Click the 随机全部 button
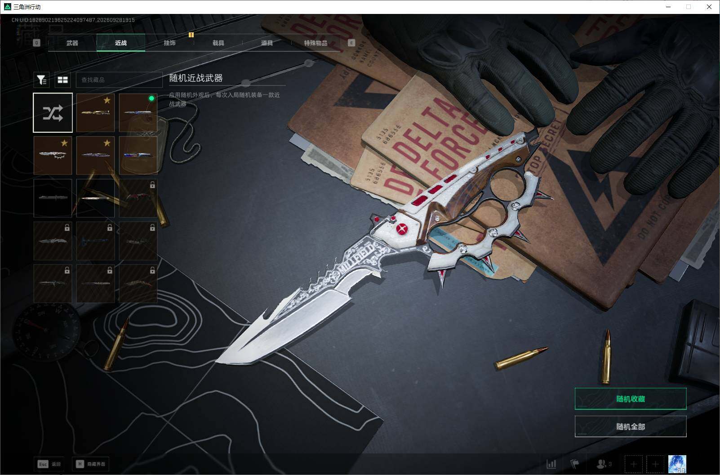This screenshot has width=720, height=475. click(631, 426)
